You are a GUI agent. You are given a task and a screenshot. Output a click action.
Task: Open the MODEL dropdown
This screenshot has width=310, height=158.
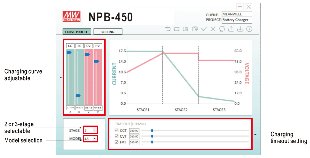(x=90, y=139)
